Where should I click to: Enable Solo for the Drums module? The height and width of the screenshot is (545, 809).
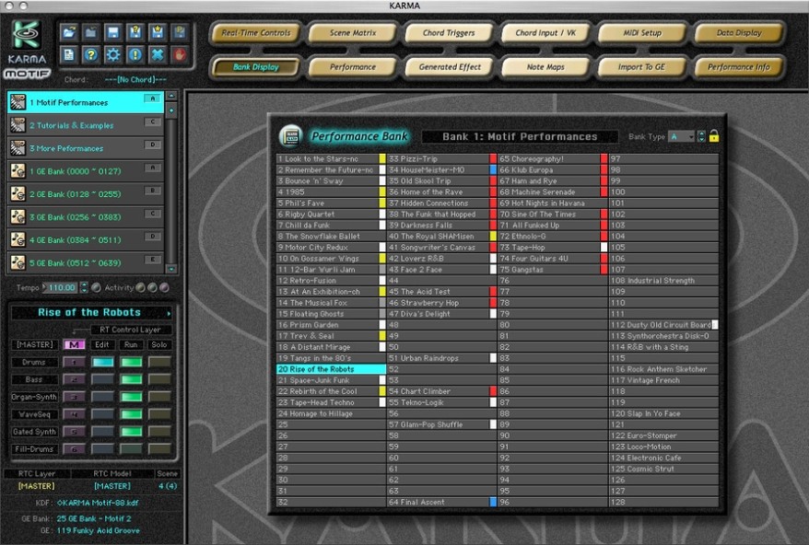(159, 362)
